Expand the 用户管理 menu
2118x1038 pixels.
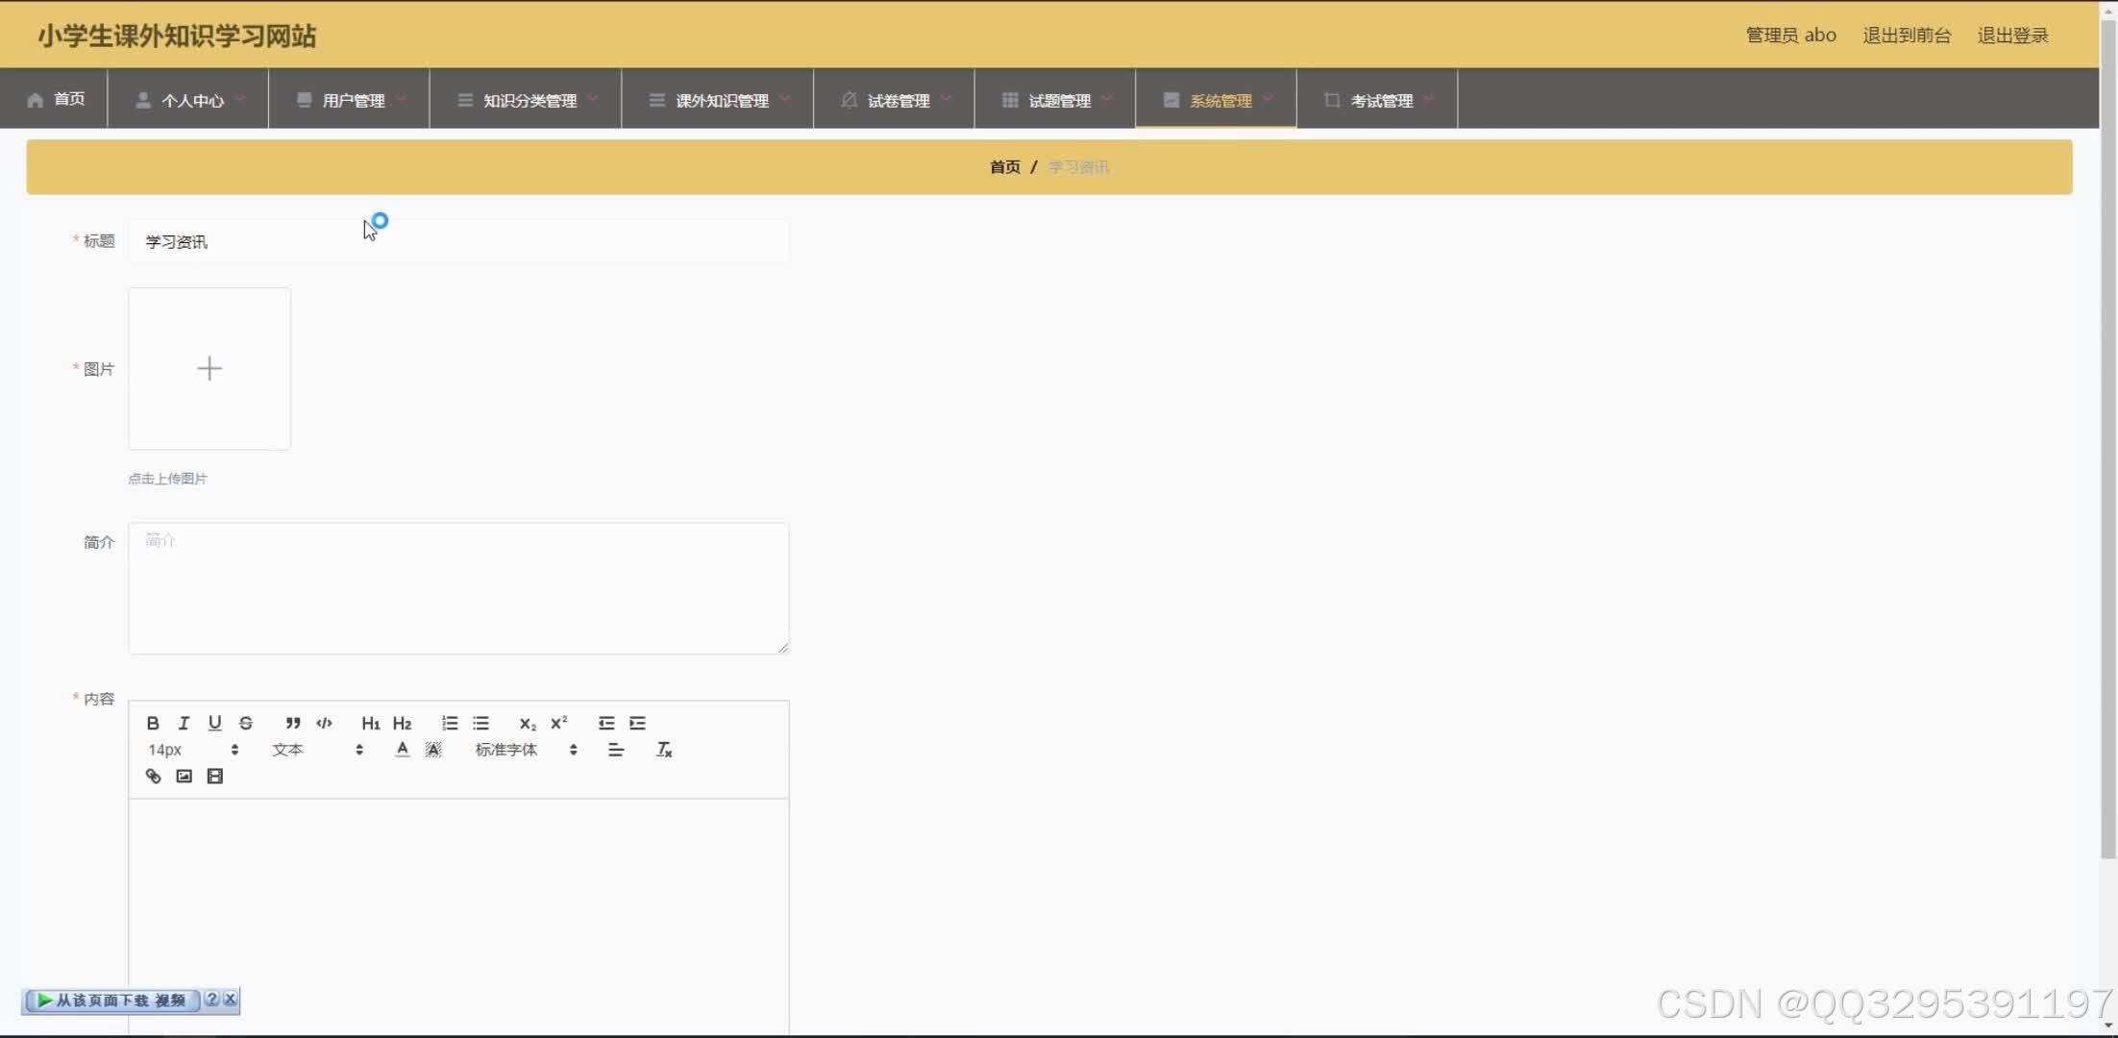point(350,99)
